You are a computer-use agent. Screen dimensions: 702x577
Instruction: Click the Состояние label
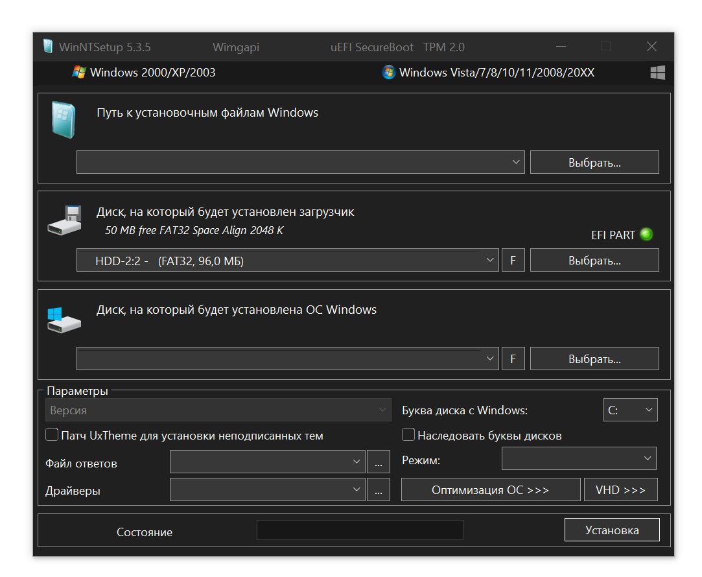[145, 532]
